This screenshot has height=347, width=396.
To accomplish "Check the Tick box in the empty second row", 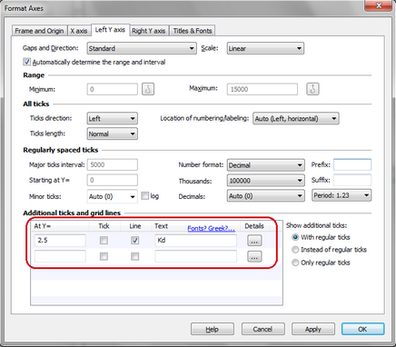I will pyautogui.click(x=104, y=256).
